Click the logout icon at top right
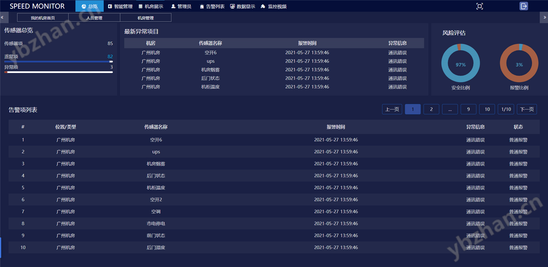The image size is (548, 267). (524, 6)
